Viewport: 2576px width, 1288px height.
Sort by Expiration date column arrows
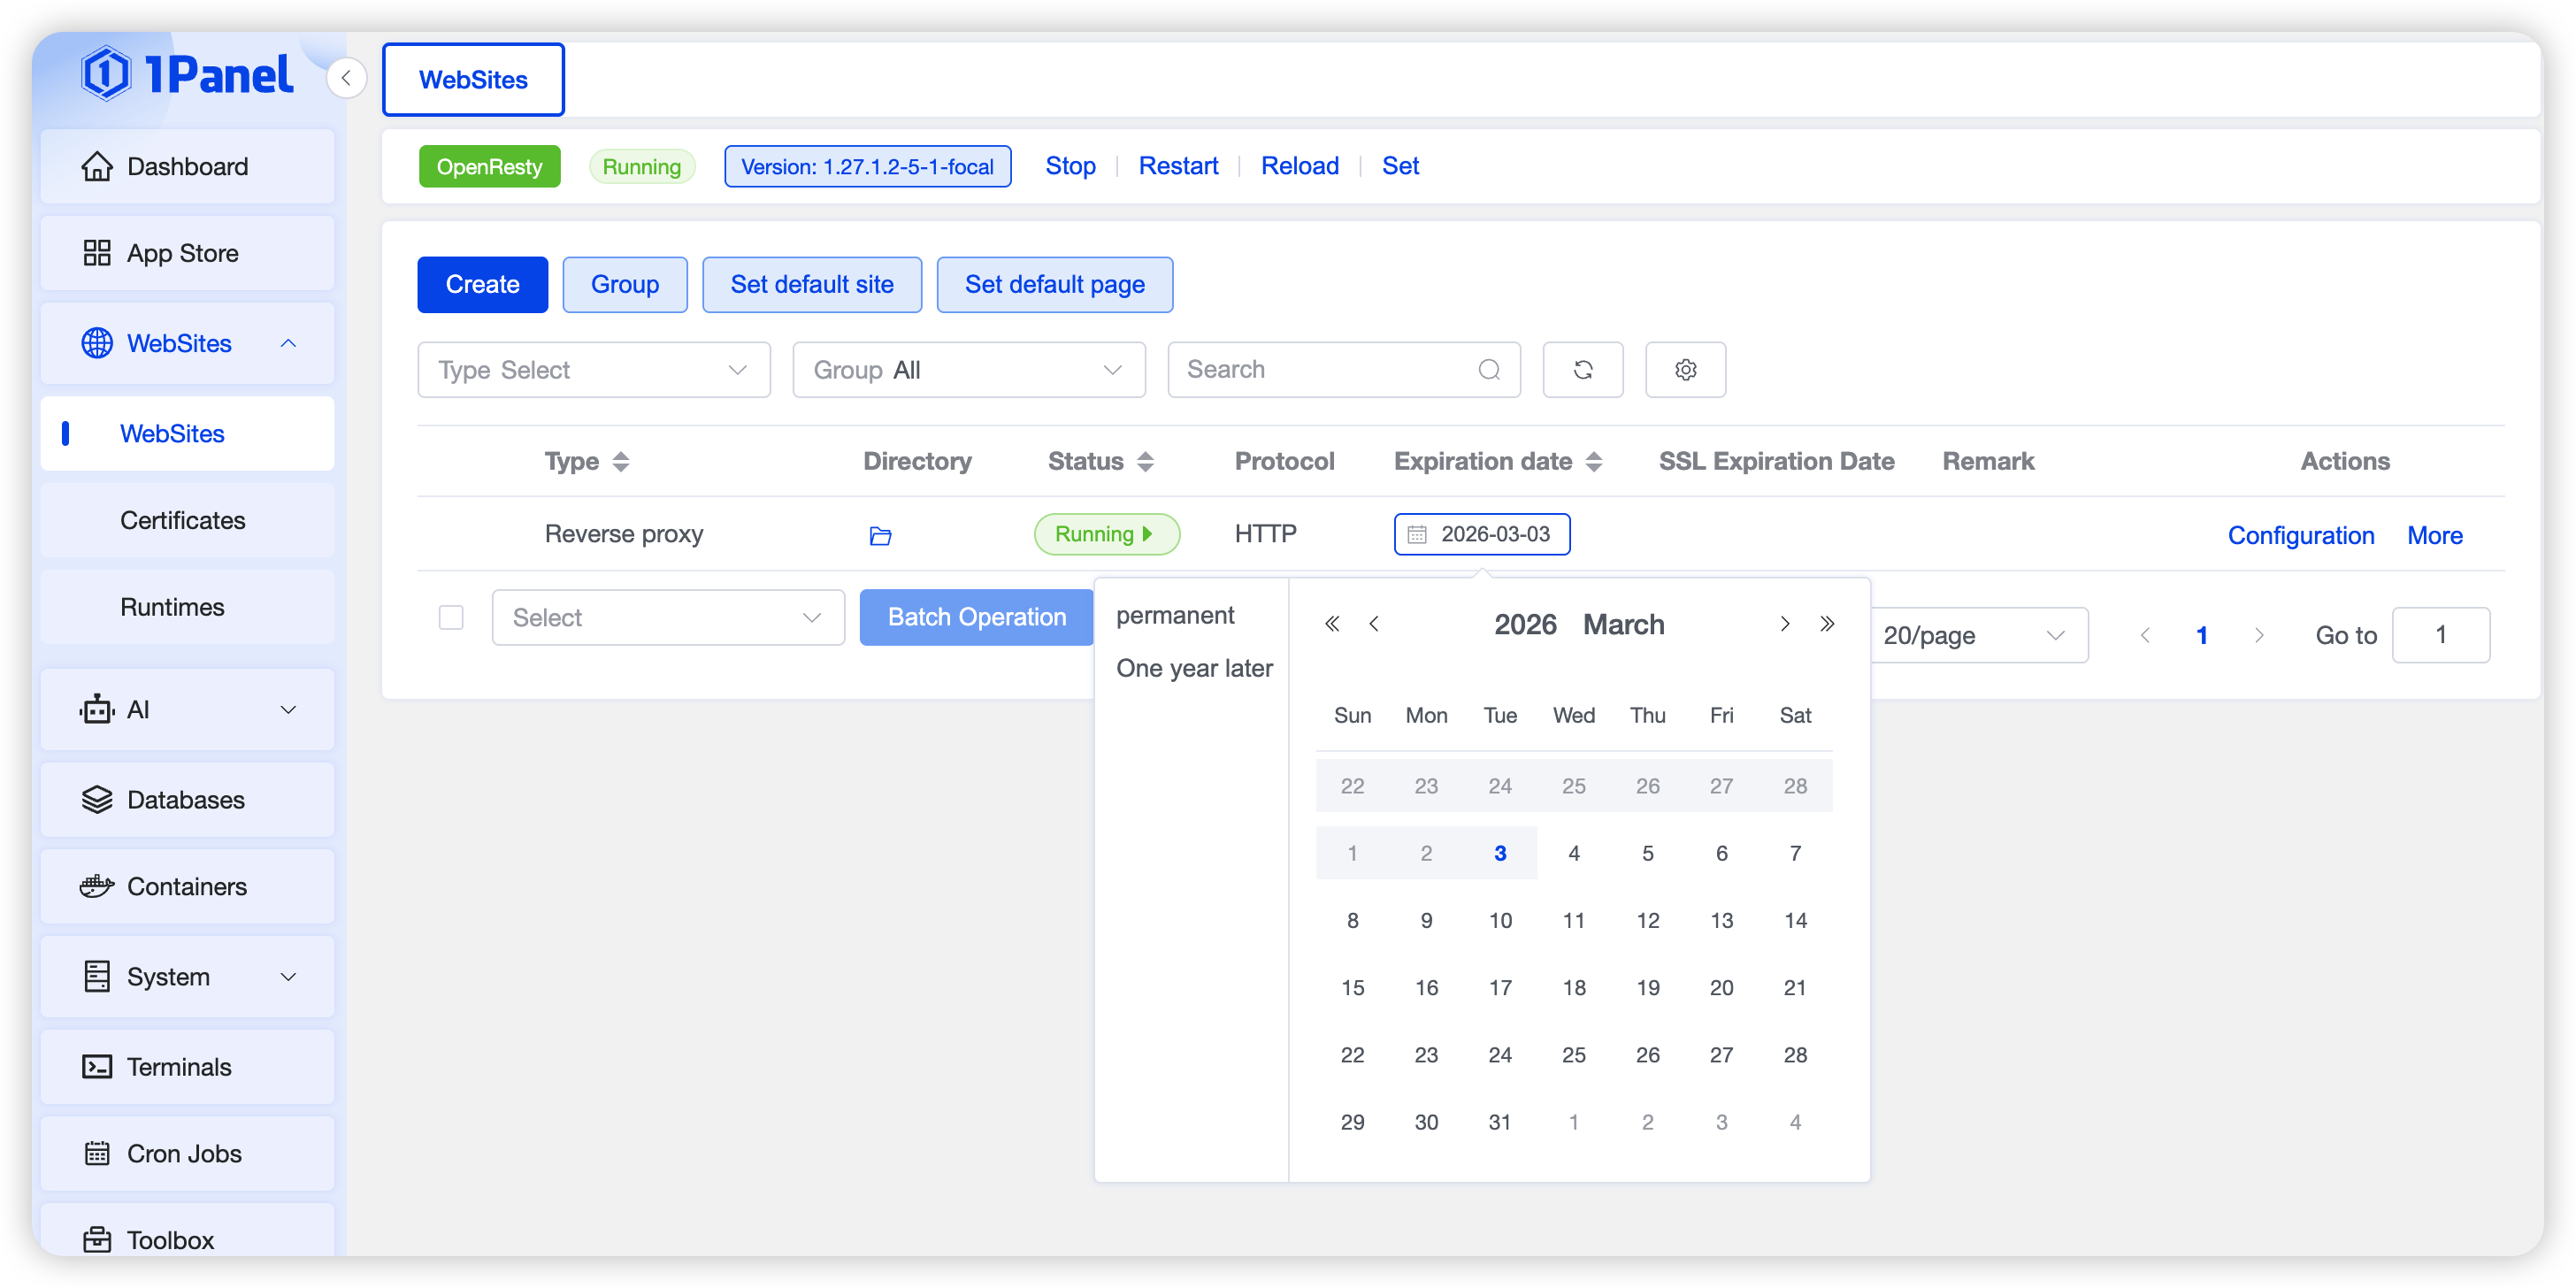click(1594, 461)
